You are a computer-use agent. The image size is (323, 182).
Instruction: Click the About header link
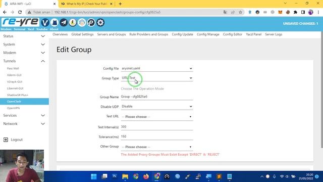pyautogui.click(x=54, y=29)
